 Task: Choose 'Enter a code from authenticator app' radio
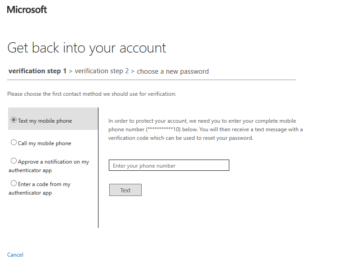pyautogui.click(x=14, y=183)
